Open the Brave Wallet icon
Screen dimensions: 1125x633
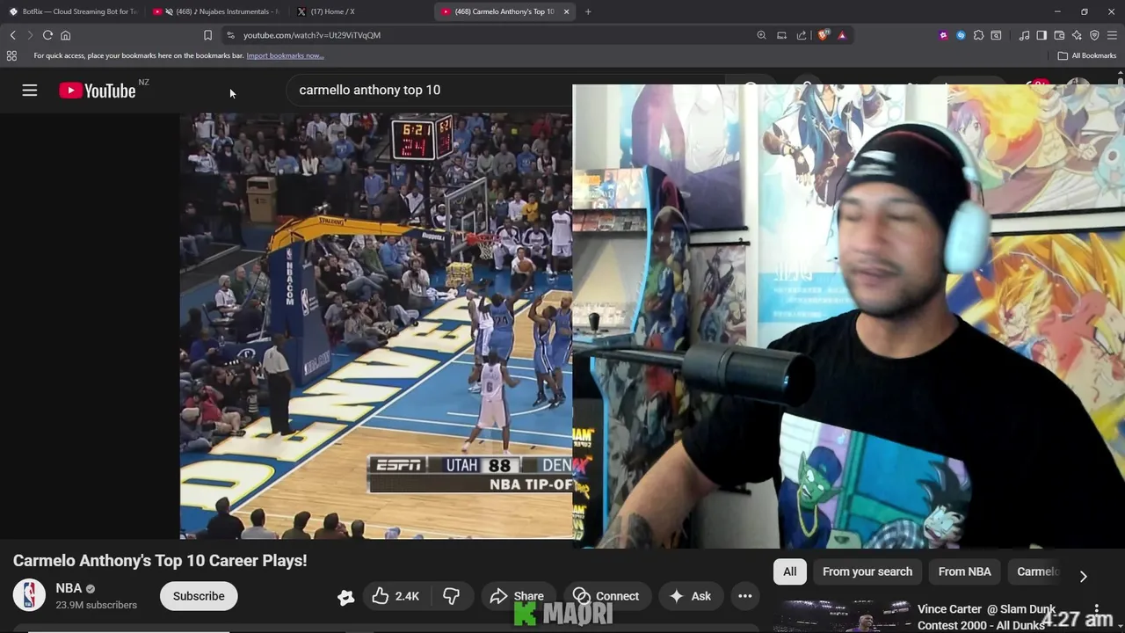1059,35
